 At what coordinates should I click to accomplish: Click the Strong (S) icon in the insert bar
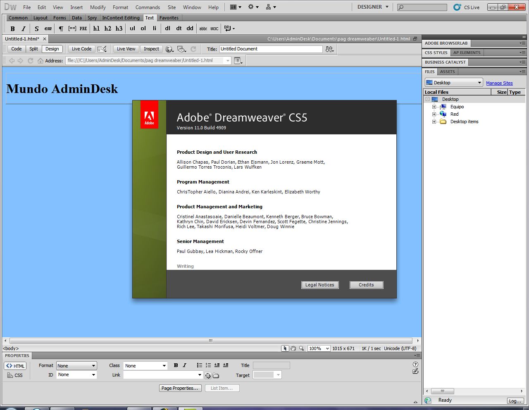[x=37, y=29]
